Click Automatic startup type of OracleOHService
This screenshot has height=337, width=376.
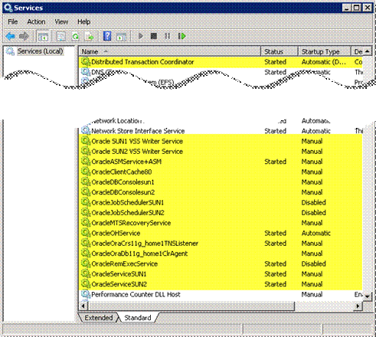(x=316, y=233)
